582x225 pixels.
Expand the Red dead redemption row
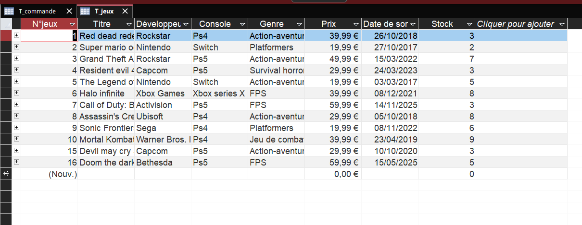point(16,36)
